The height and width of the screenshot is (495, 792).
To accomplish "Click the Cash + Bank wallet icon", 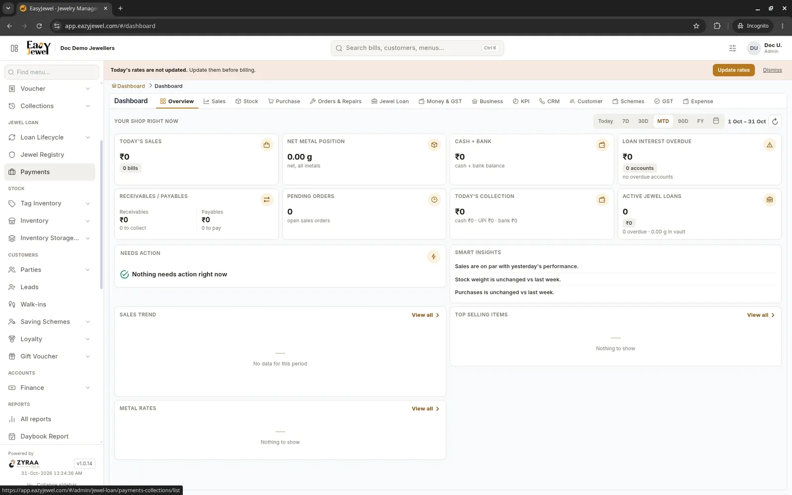I will click(x=602, y=145).
